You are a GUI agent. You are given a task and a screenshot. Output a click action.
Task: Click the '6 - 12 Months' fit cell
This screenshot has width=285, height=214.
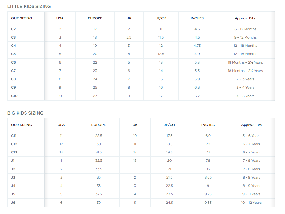(245, 29)
